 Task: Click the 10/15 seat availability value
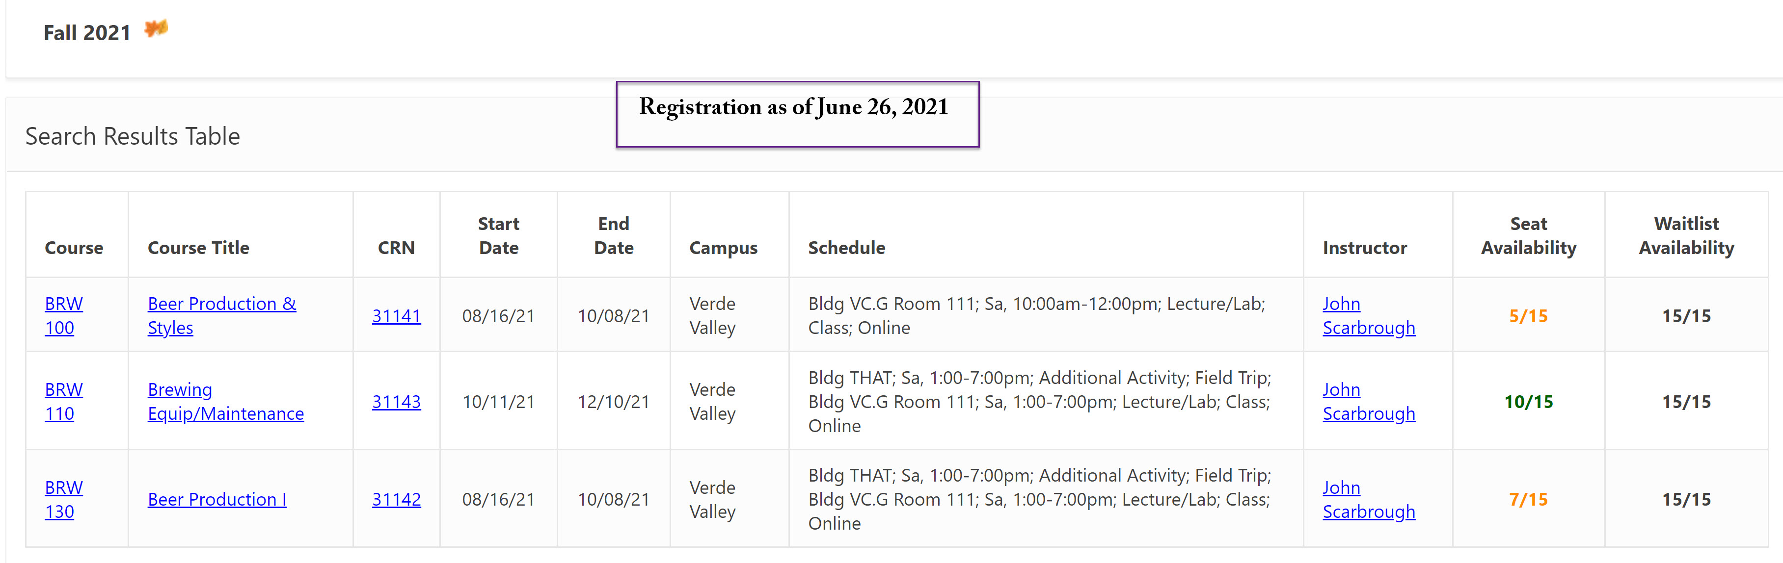coord(1528,402)
